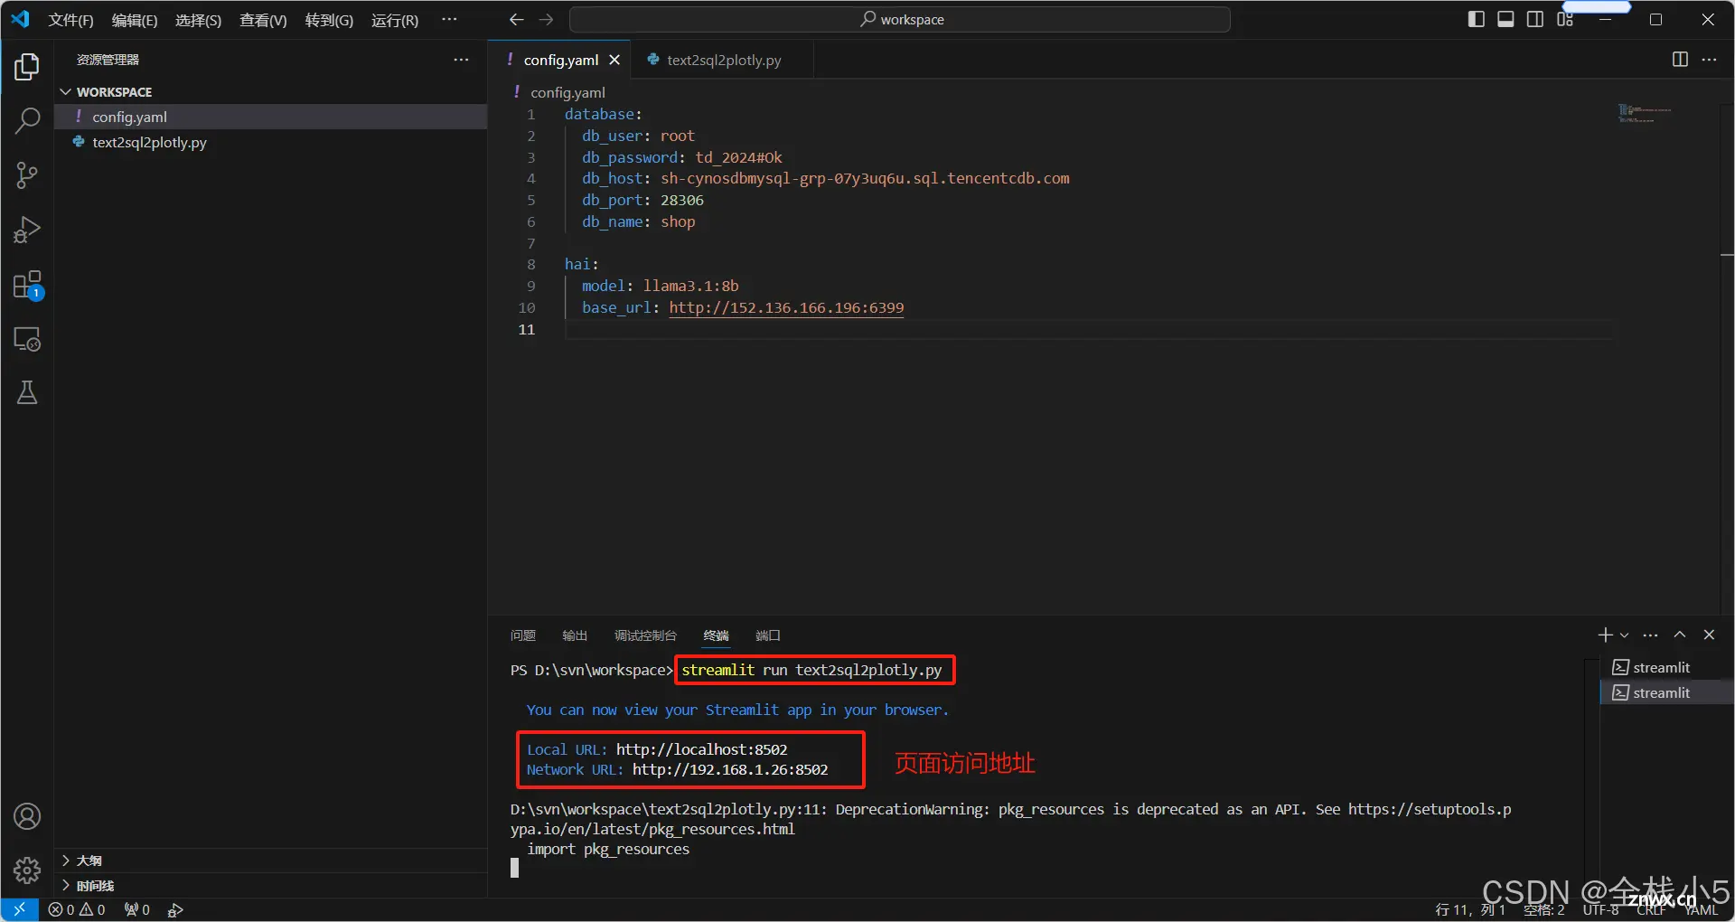Switch to the 输出 output panel tab
The width and height of the screenshot is (1735, 922).
coord(575,635)
